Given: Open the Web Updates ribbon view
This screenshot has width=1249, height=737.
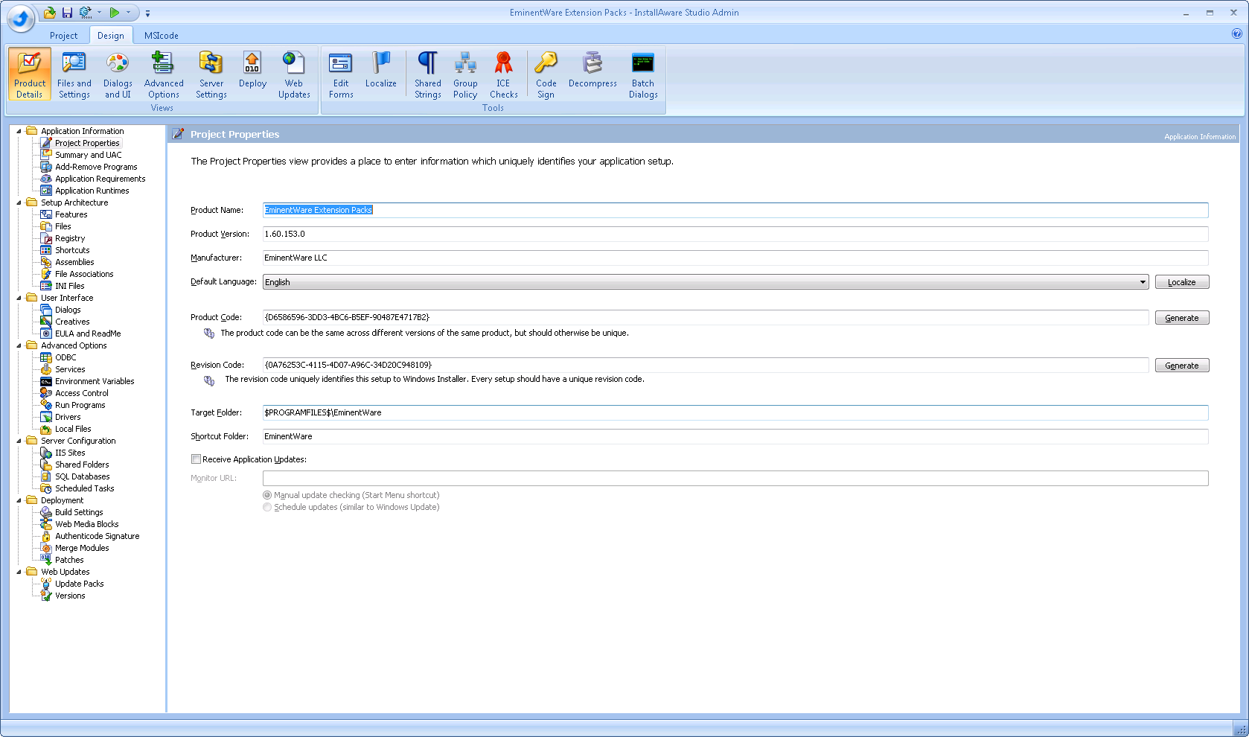Looking at the screenshot, I should (294, 74).
